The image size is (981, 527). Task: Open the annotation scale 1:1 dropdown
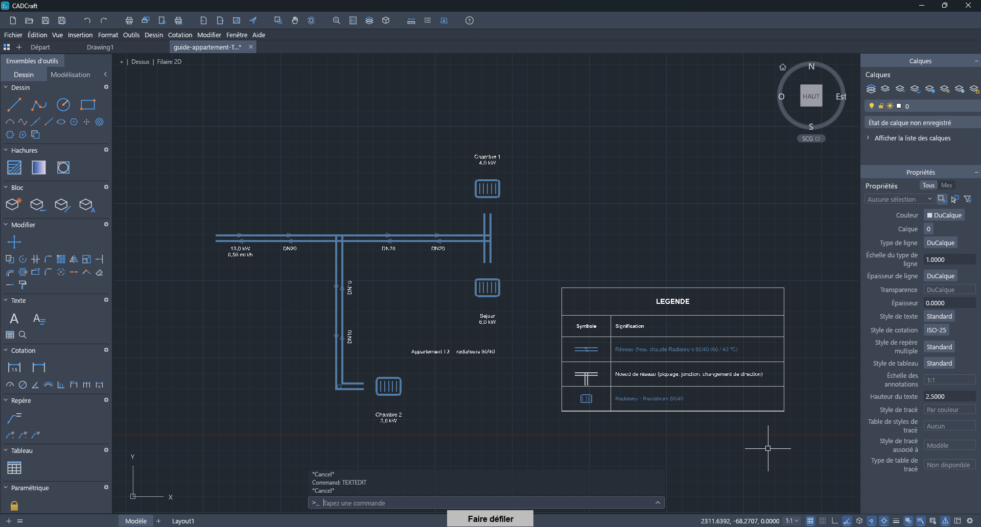792,521
